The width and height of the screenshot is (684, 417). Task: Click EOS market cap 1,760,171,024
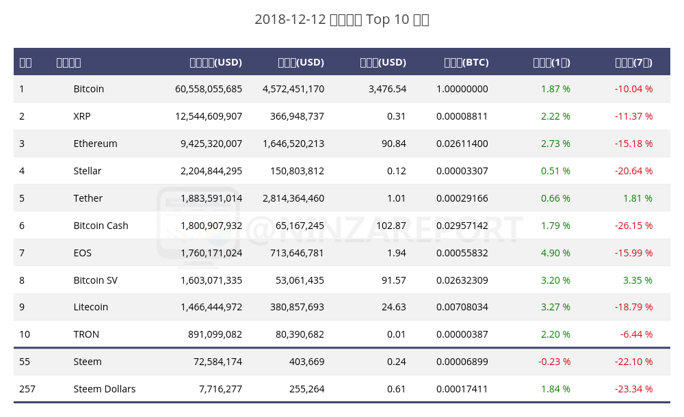coord(211,253)
